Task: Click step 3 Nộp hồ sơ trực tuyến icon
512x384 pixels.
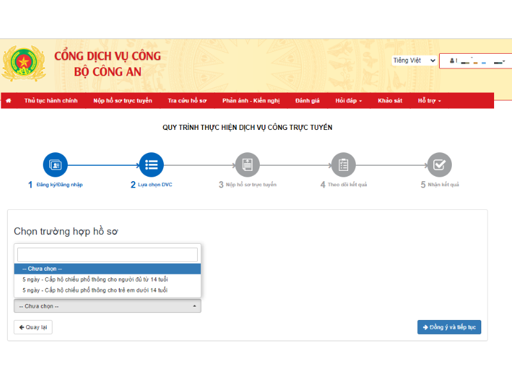Action: 247,164
